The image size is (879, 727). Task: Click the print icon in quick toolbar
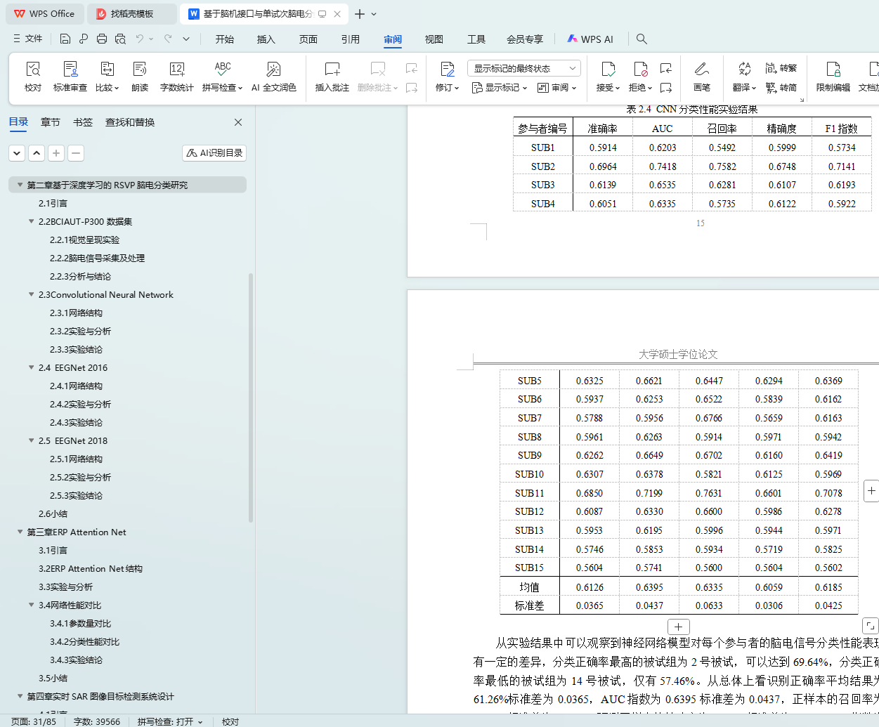coord(102,39)
